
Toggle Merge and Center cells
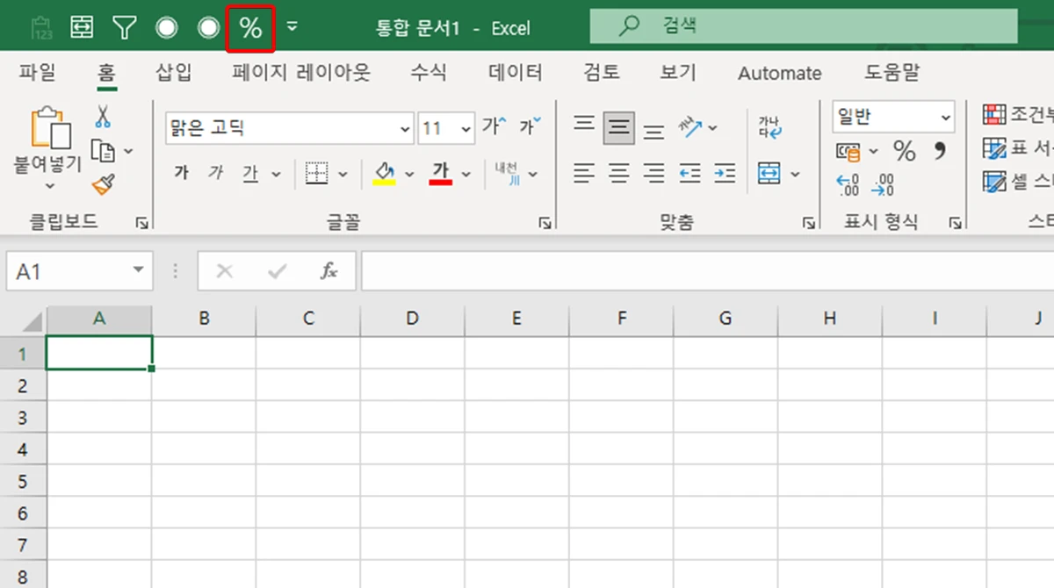pos(771,173)
